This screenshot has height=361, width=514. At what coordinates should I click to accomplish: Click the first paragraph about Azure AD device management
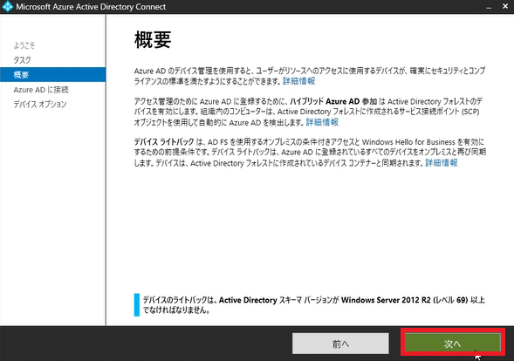[x=310, y=76]
